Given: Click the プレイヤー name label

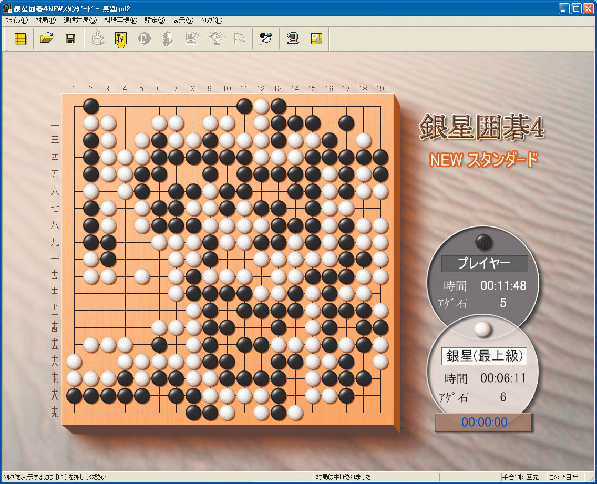Looking at the screenshot, I should pyautogui.click(x=483, y=264).
